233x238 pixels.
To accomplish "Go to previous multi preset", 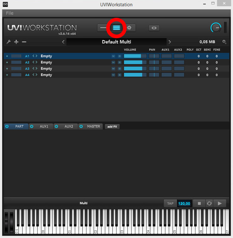I will tap(63, 42).
